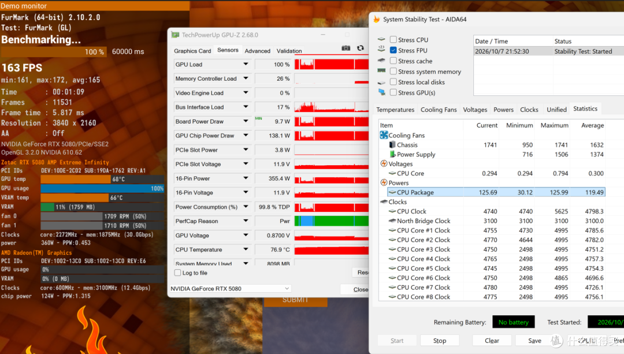
Task: Click the AIDA64 flame icon in title bar
Action: [377, 19]
